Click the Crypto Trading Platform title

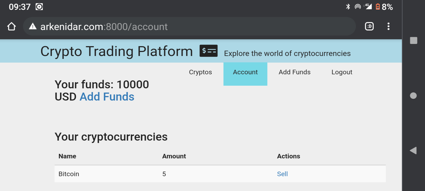[117, 51]
